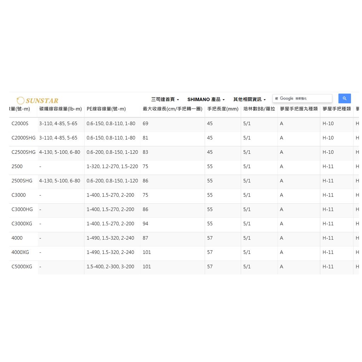This screenshot has height=362, width=362.
Task: Click the Google logo inside the search box
Action: pos(286,98)
